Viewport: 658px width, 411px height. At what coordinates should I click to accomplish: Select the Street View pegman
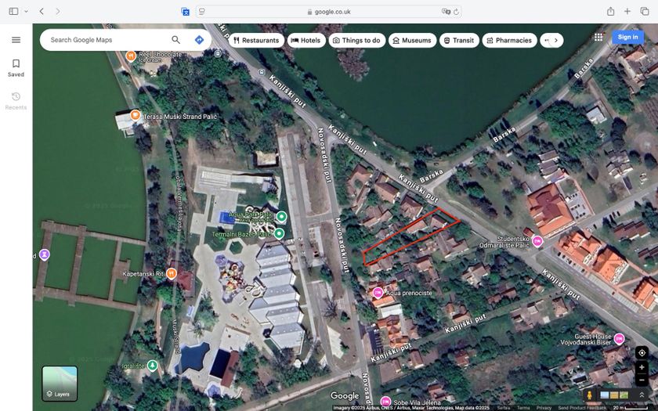(x=590, y=395)
